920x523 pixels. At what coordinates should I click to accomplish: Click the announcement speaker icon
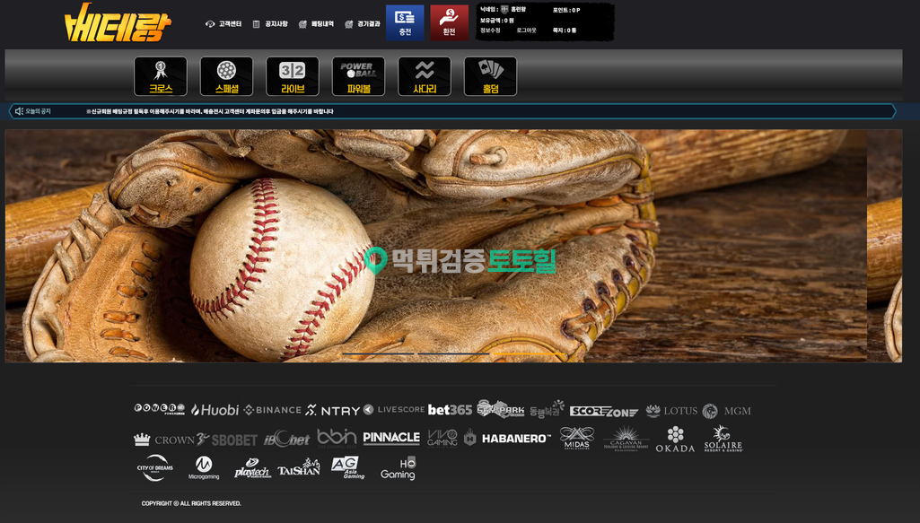click(19, 111)
